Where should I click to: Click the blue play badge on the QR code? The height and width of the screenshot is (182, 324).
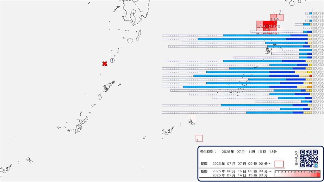pyautogui.click(x=316, y=166)
